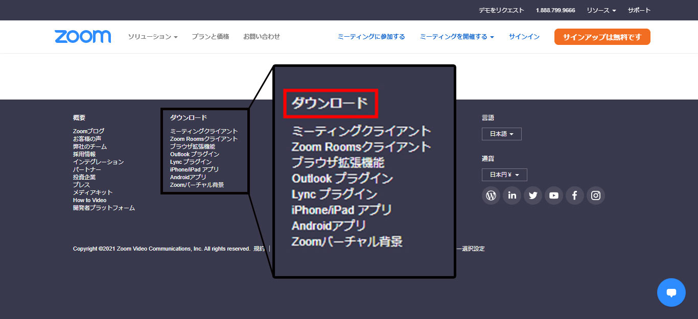
Task: Expand the ソリューション menu
Action: click(x=152, y=37)
